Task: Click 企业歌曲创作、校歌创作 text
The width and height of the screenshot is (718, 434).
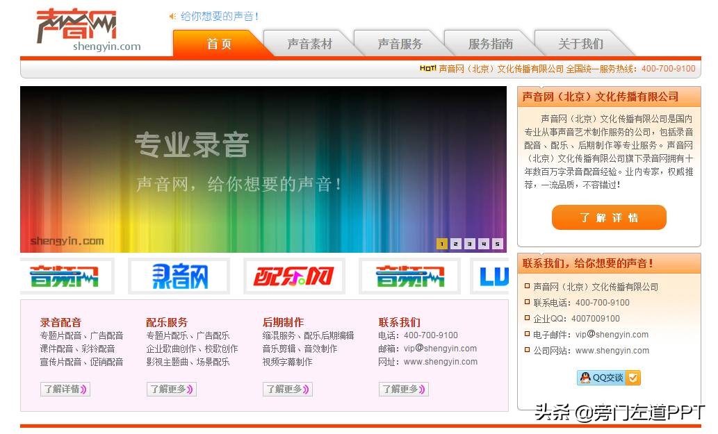Action: pyautogui.click(x=192, y=349)
